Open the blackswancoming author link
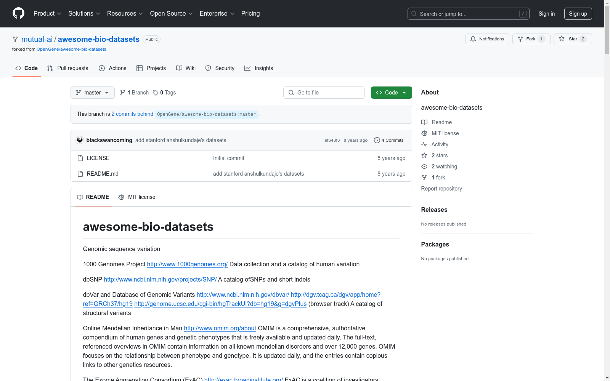Screen dimensions: 610x381 click(x=109, y=140)
